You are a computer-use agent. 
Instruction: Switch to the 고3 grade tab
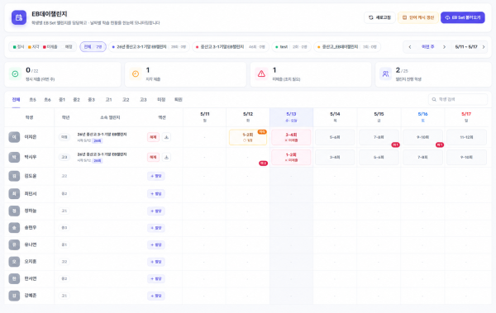point(143,100)
